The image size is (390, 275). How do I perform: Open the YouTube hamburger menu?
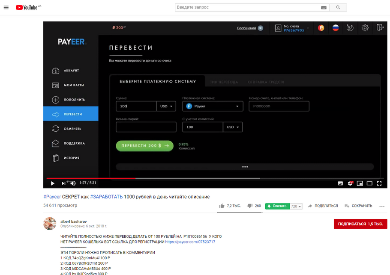6,7
